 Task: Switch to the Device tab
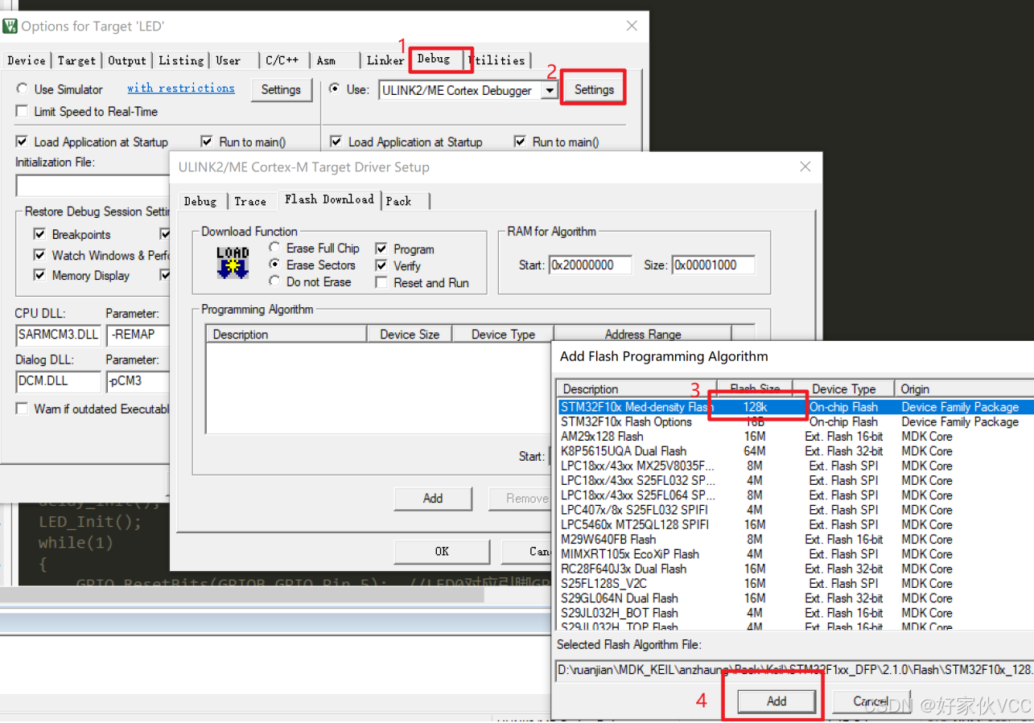(x=27, y=60)
